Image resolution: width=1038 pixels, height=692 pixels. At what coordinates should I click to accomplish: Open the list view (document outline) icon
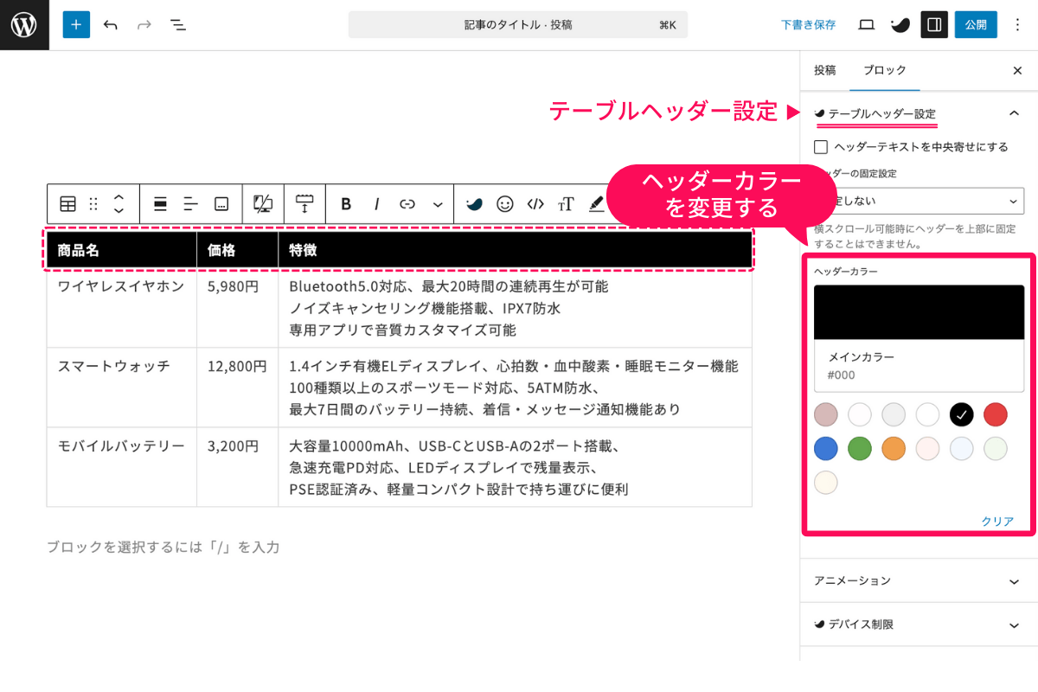point(178,25)
